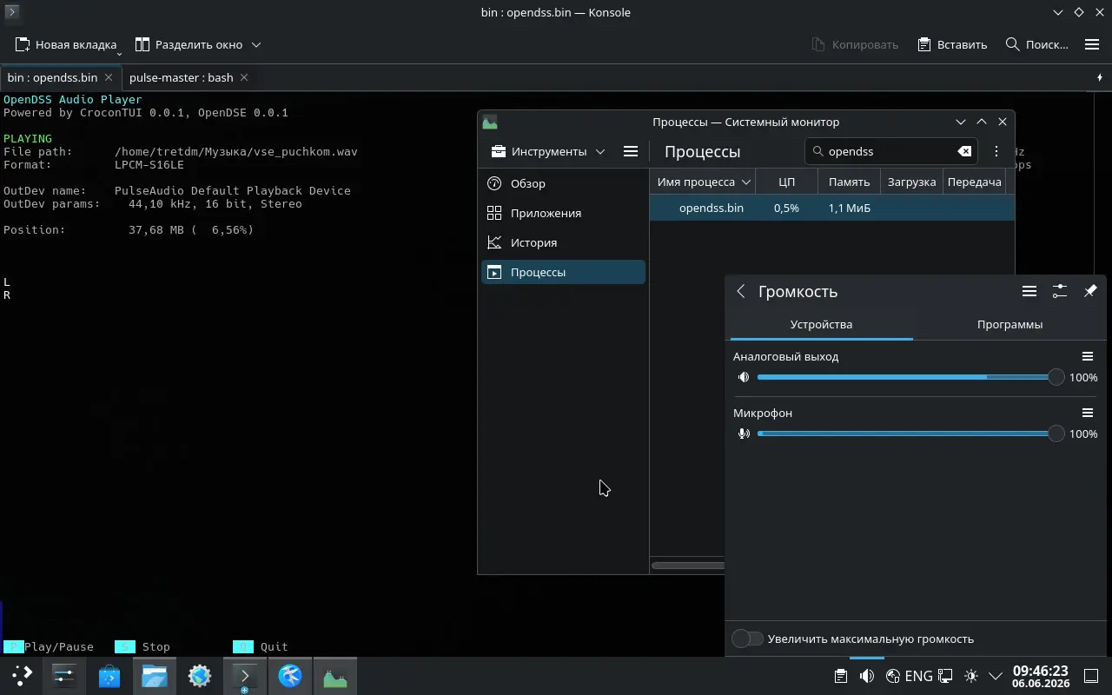The height and width of the screenshot is (695, 1112).
Task: Click the Konsole lightning icon beside tabs
Action: pyautogui.click(x=1100, y=77)
